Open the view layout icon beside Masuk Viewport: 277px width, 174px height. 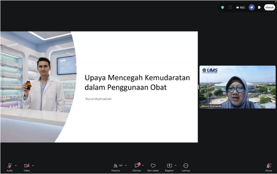click(x=259, y=8)
